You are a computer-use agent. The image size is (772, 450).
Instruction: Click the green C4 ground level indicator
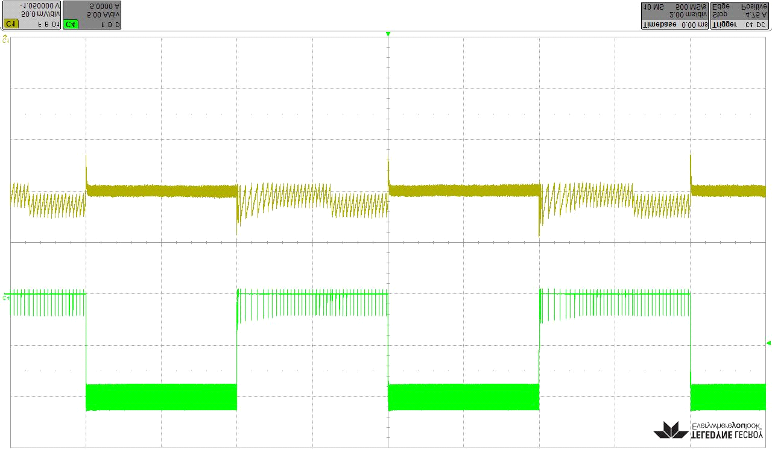click(5, 297)
